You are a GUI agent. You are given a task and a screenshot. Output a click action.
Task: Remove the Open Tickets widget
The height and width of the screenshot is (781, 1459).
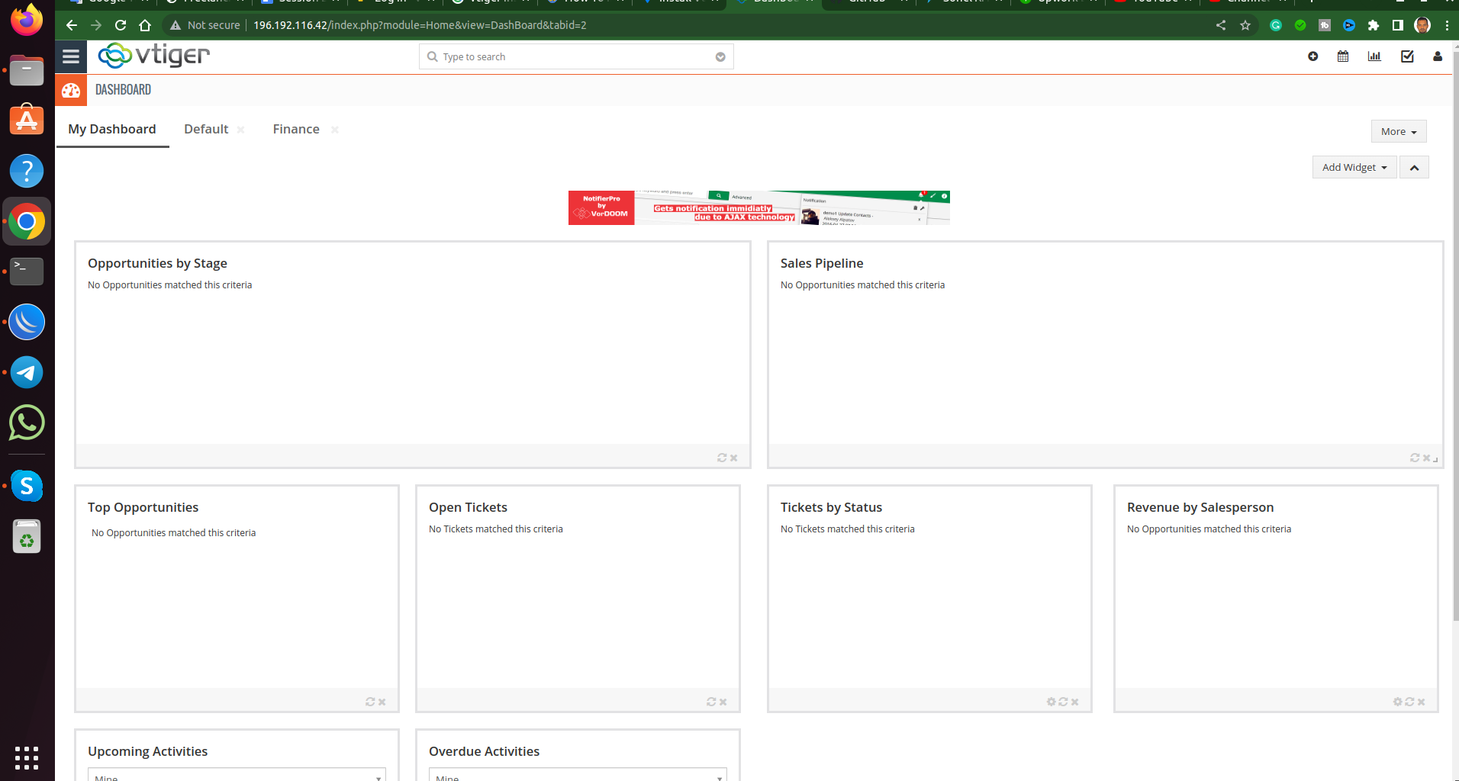click(x=723, y=702)
